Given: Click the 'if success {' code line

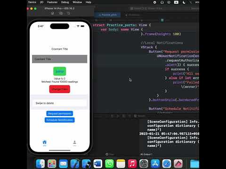Looking at the screenshot, I should pyautogui.click(x=177, y=69).
